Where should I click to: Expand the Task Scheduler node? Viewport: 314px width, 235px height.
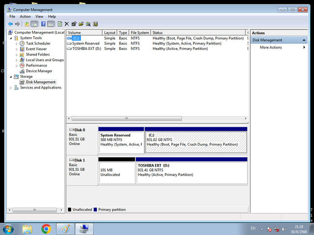pyautogui.click(x=17, y=44)
